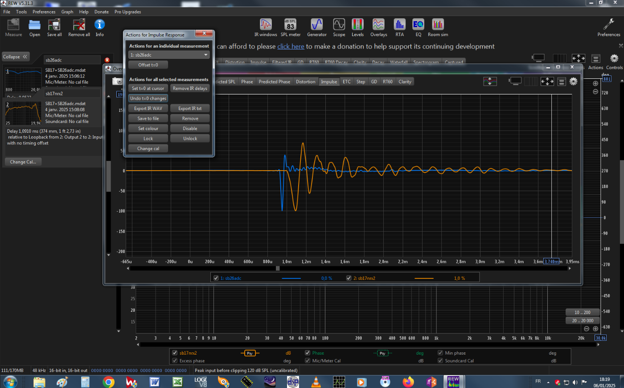Open main window Actions icon
The width and height of the screenshot is (624, 388).
point(595,58)
